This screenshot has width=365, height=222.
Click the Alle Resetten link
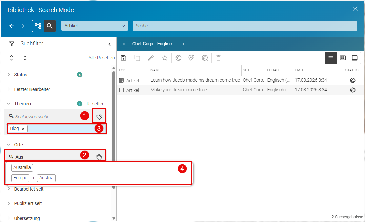coord(101,58)
